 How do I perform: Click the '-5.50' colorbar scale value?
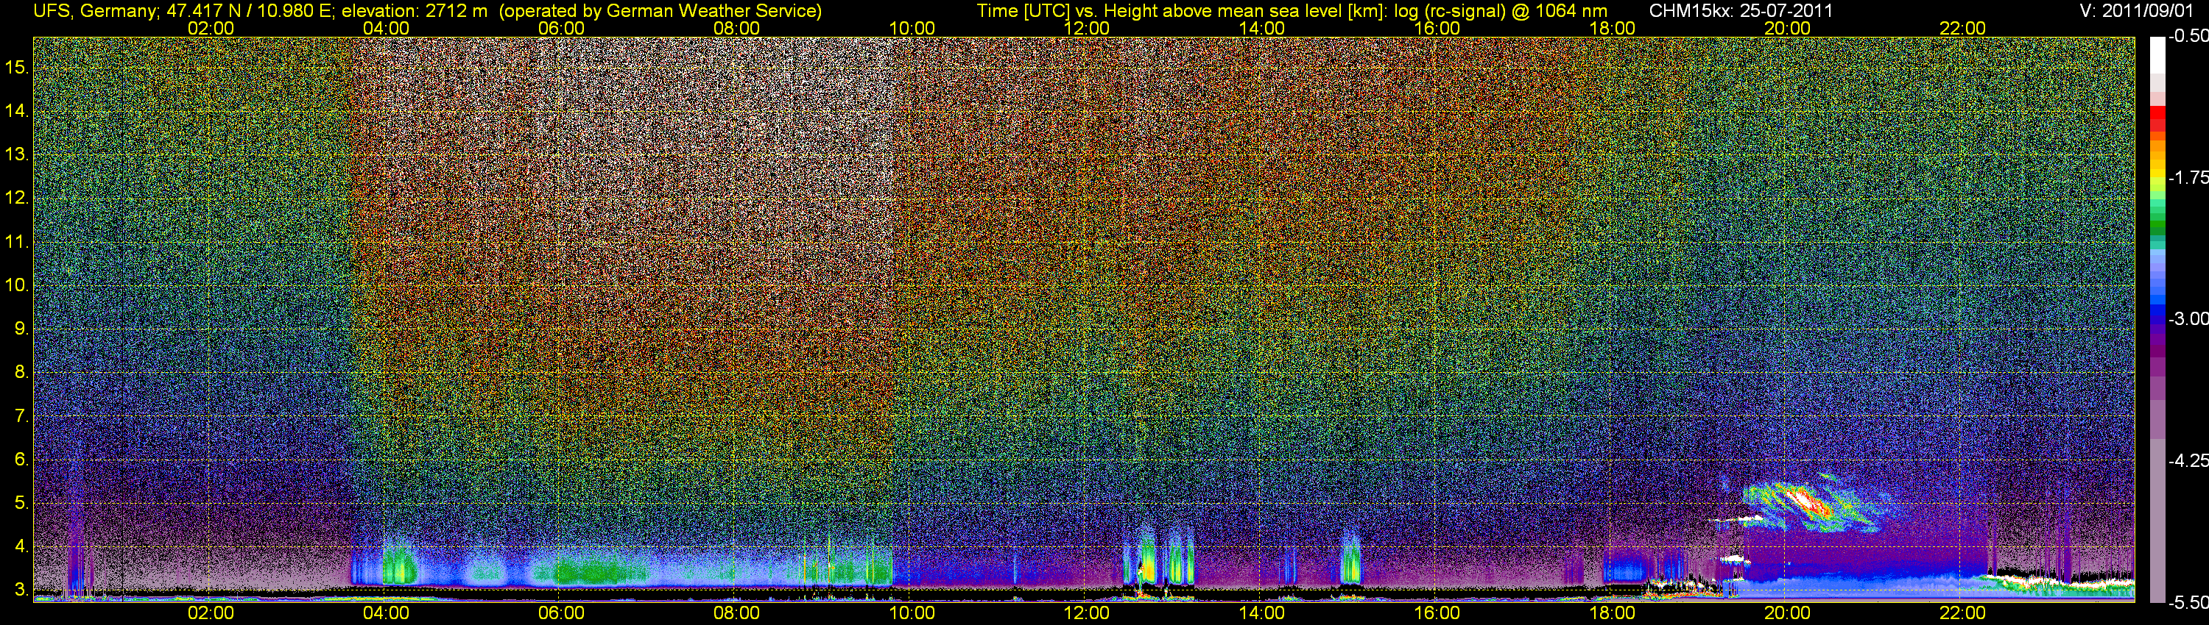coord(2188,602)
